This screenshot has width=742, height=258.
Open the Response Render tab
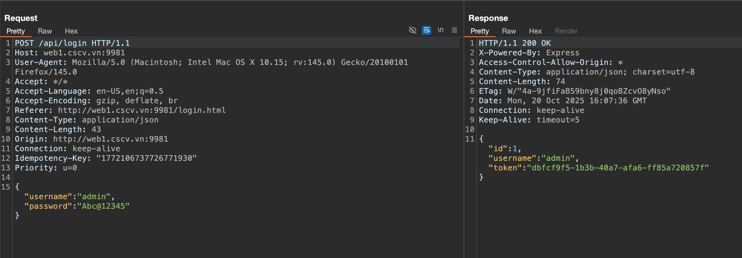pos(566,31)
